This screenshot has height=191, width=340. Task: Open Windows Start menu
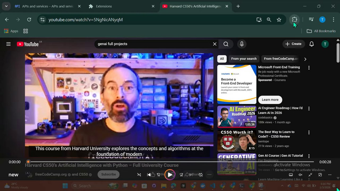(65, 186)
